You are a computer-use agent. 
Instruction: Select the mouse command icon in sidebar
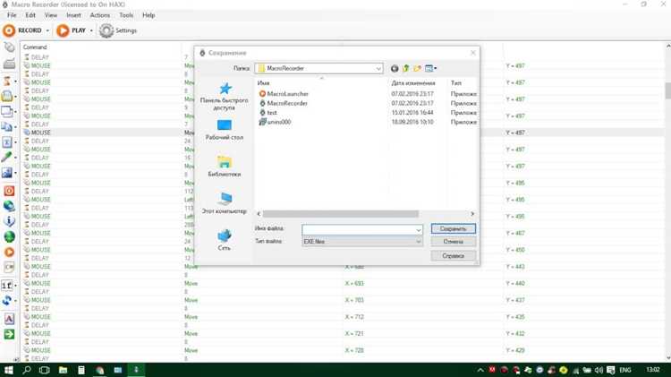(9, 47)
